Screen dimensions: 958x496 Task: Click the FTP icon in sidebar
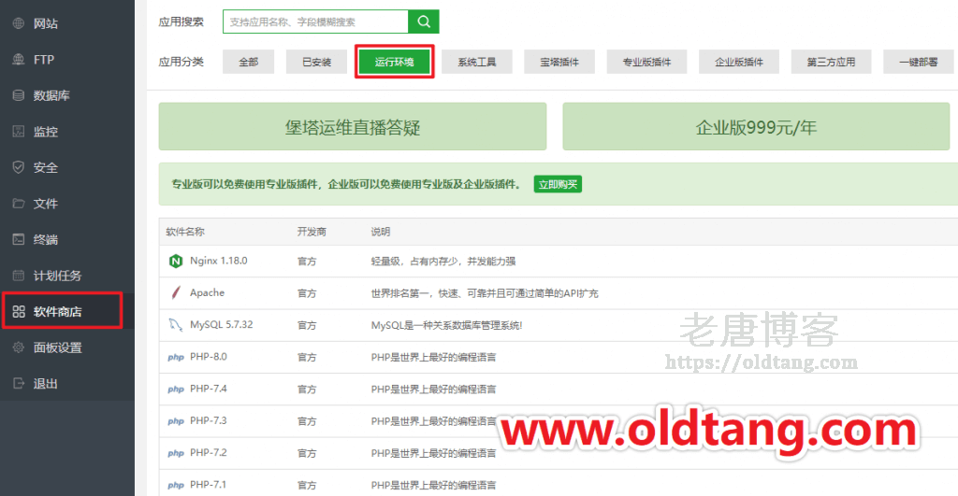pyautogui.click(x=19, y=60)
